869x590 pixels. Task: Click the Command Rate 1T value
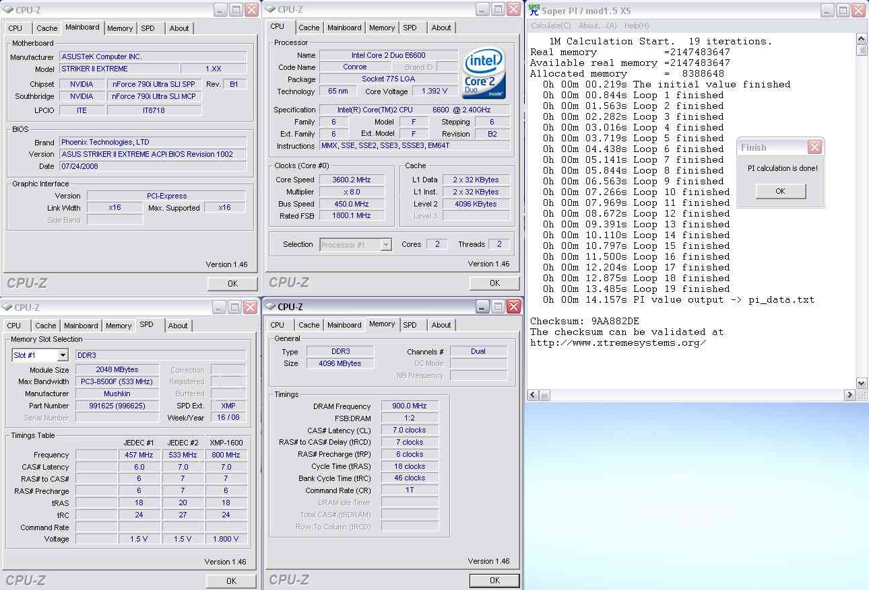point(410,490)
